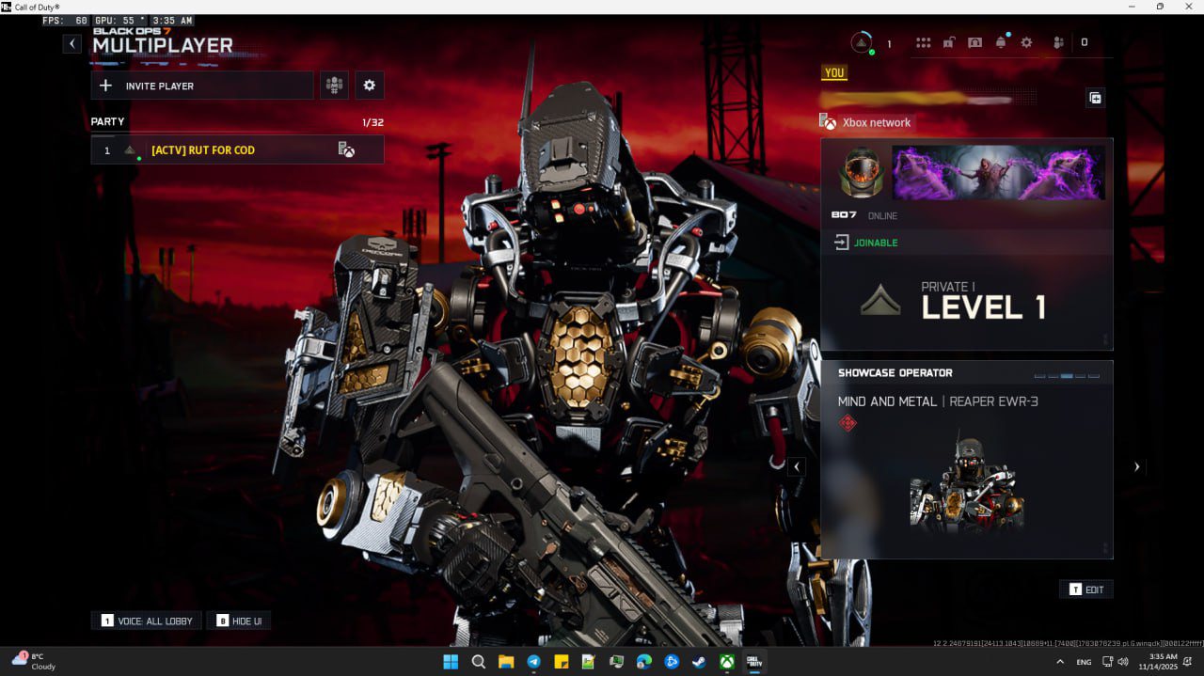Screen dimensions: 1204x676
Task: Click the Invite Player button
Action: (201, 85)
